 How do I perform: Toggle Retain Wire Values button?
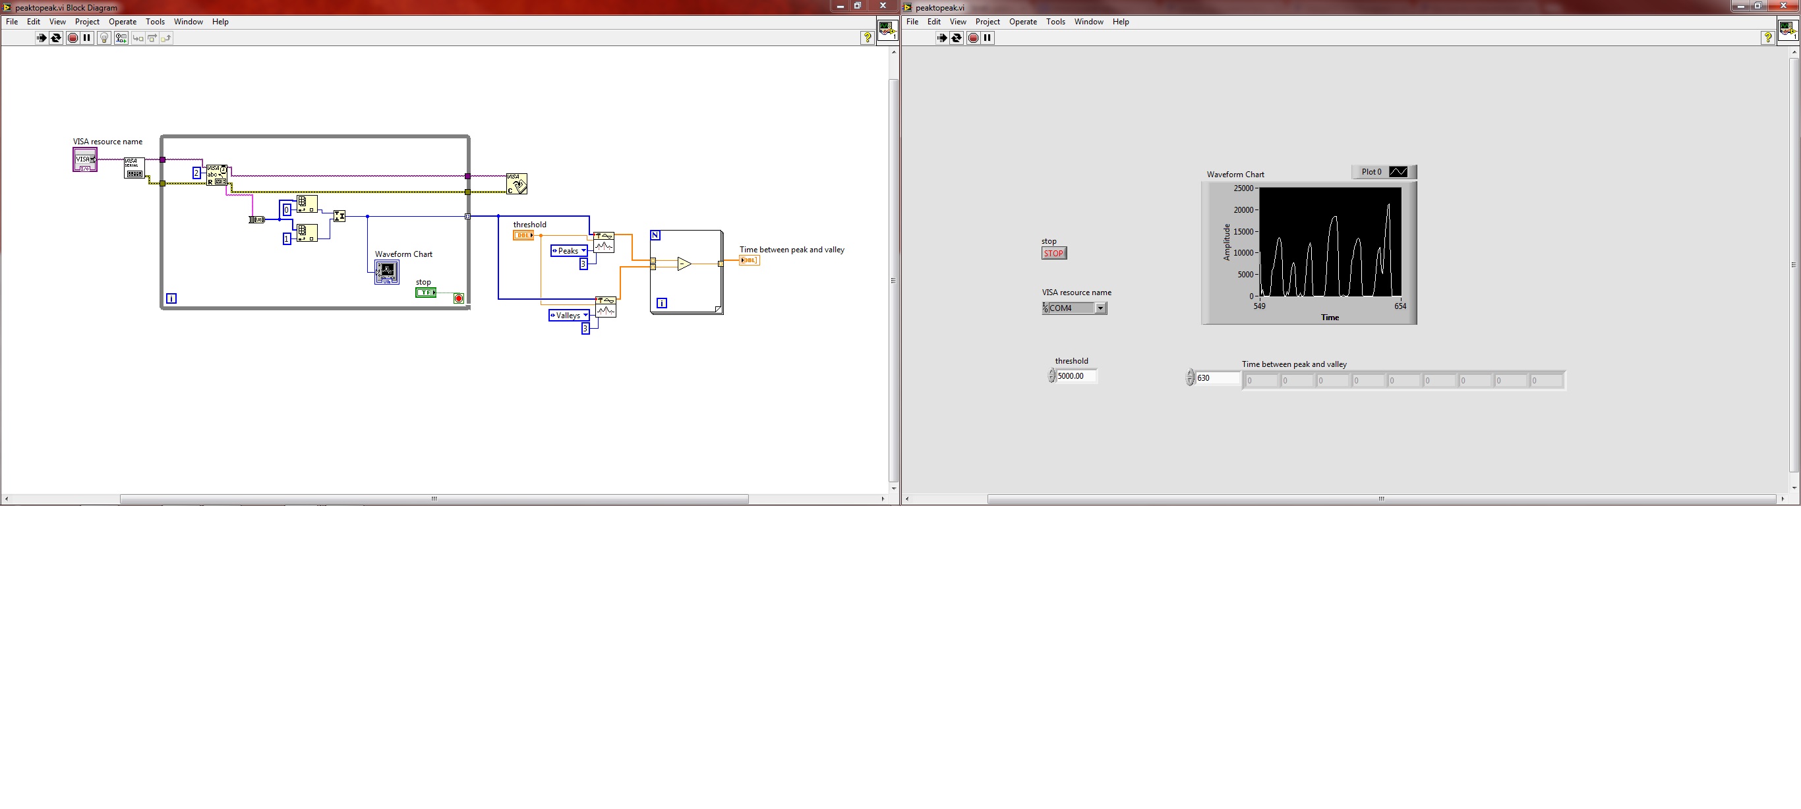(x=121, y=38)
